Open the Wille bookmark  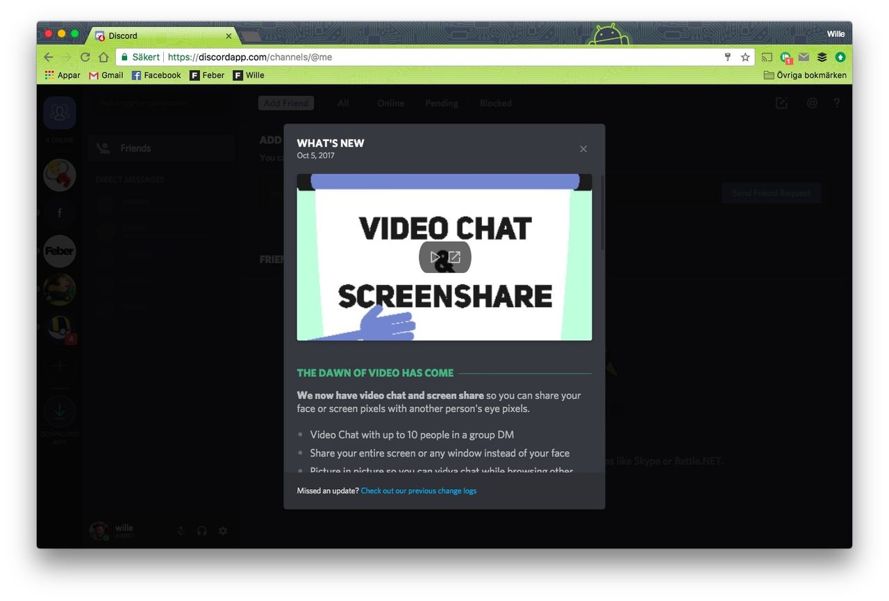[249, 75]
